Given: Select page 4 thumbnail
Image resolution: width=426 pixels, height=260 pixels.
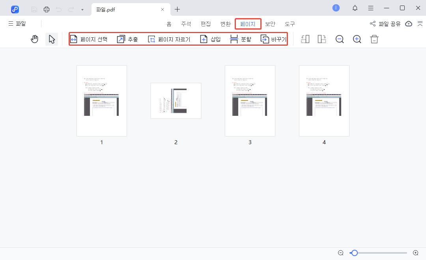Looking at the screenshot, I should coord(324,101).
